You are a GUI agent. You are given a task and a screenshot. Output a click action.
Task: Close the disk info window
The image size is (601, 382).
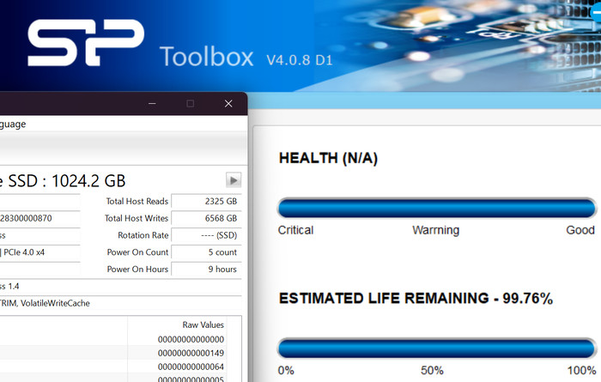(x=228, y=104)
